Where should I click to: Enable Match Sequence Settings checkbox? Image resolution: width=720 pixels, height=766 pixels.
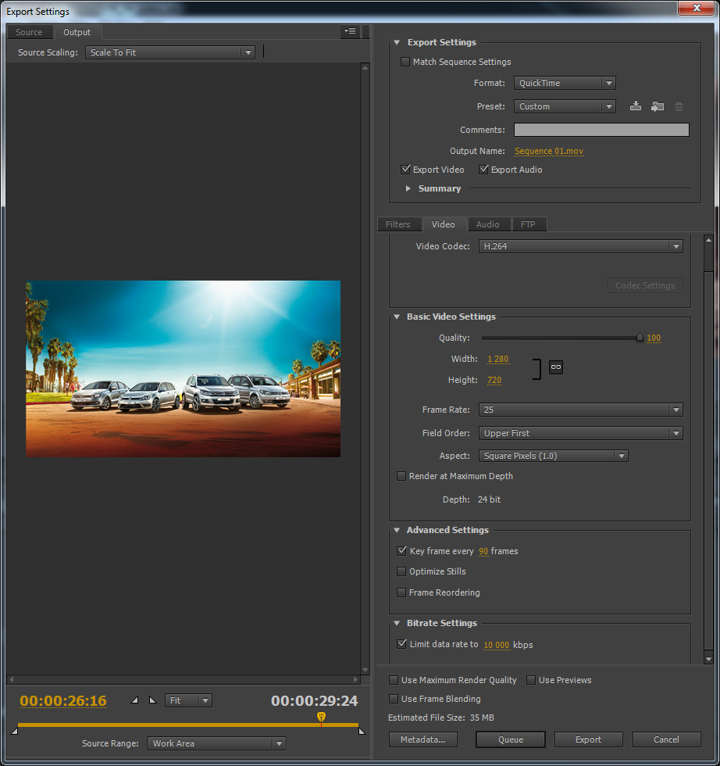(405, 62)
